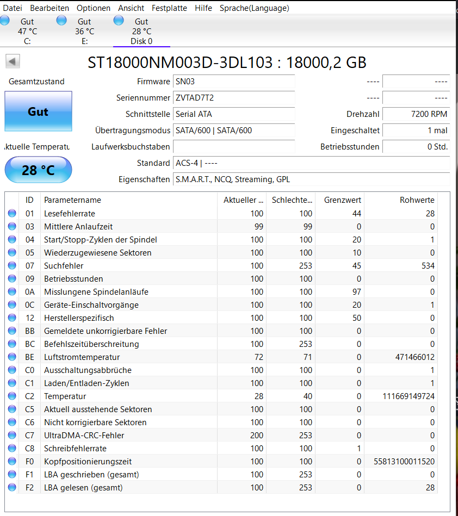Open the Ansicht menu
The image size is (458, 516).
pyautogui.click(x=131, y=8)
